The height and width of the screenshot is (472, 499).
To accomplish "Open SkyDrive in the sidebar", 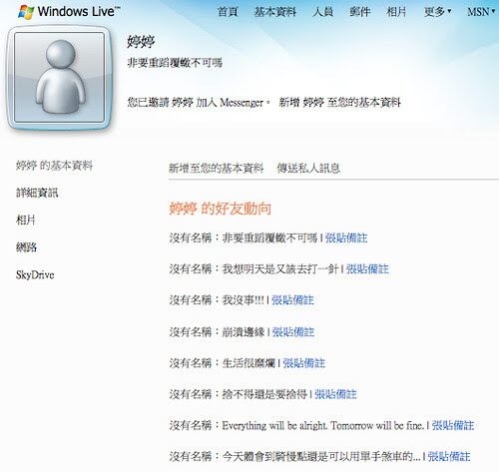I will pos(35,274).
